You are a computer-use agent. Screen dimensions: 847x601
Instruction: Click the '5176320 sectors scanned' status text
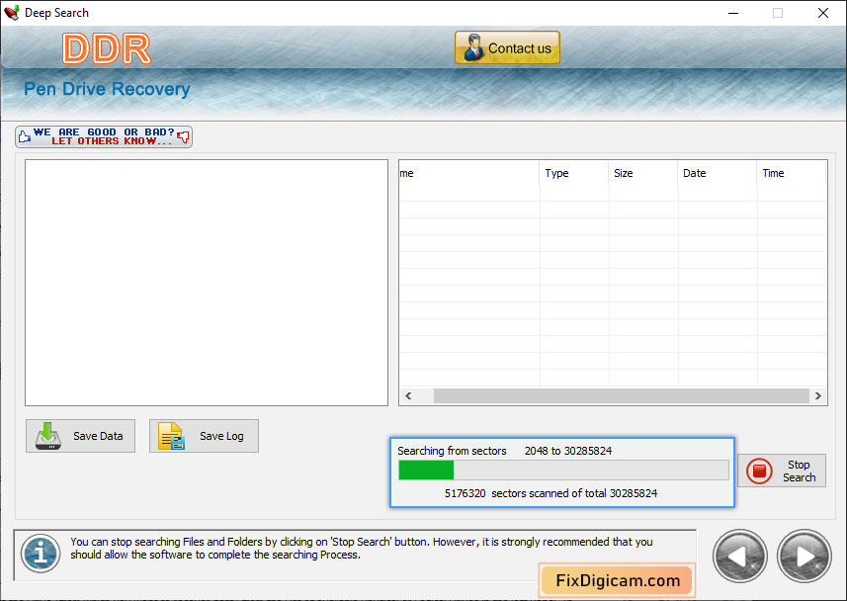[551, 493]
